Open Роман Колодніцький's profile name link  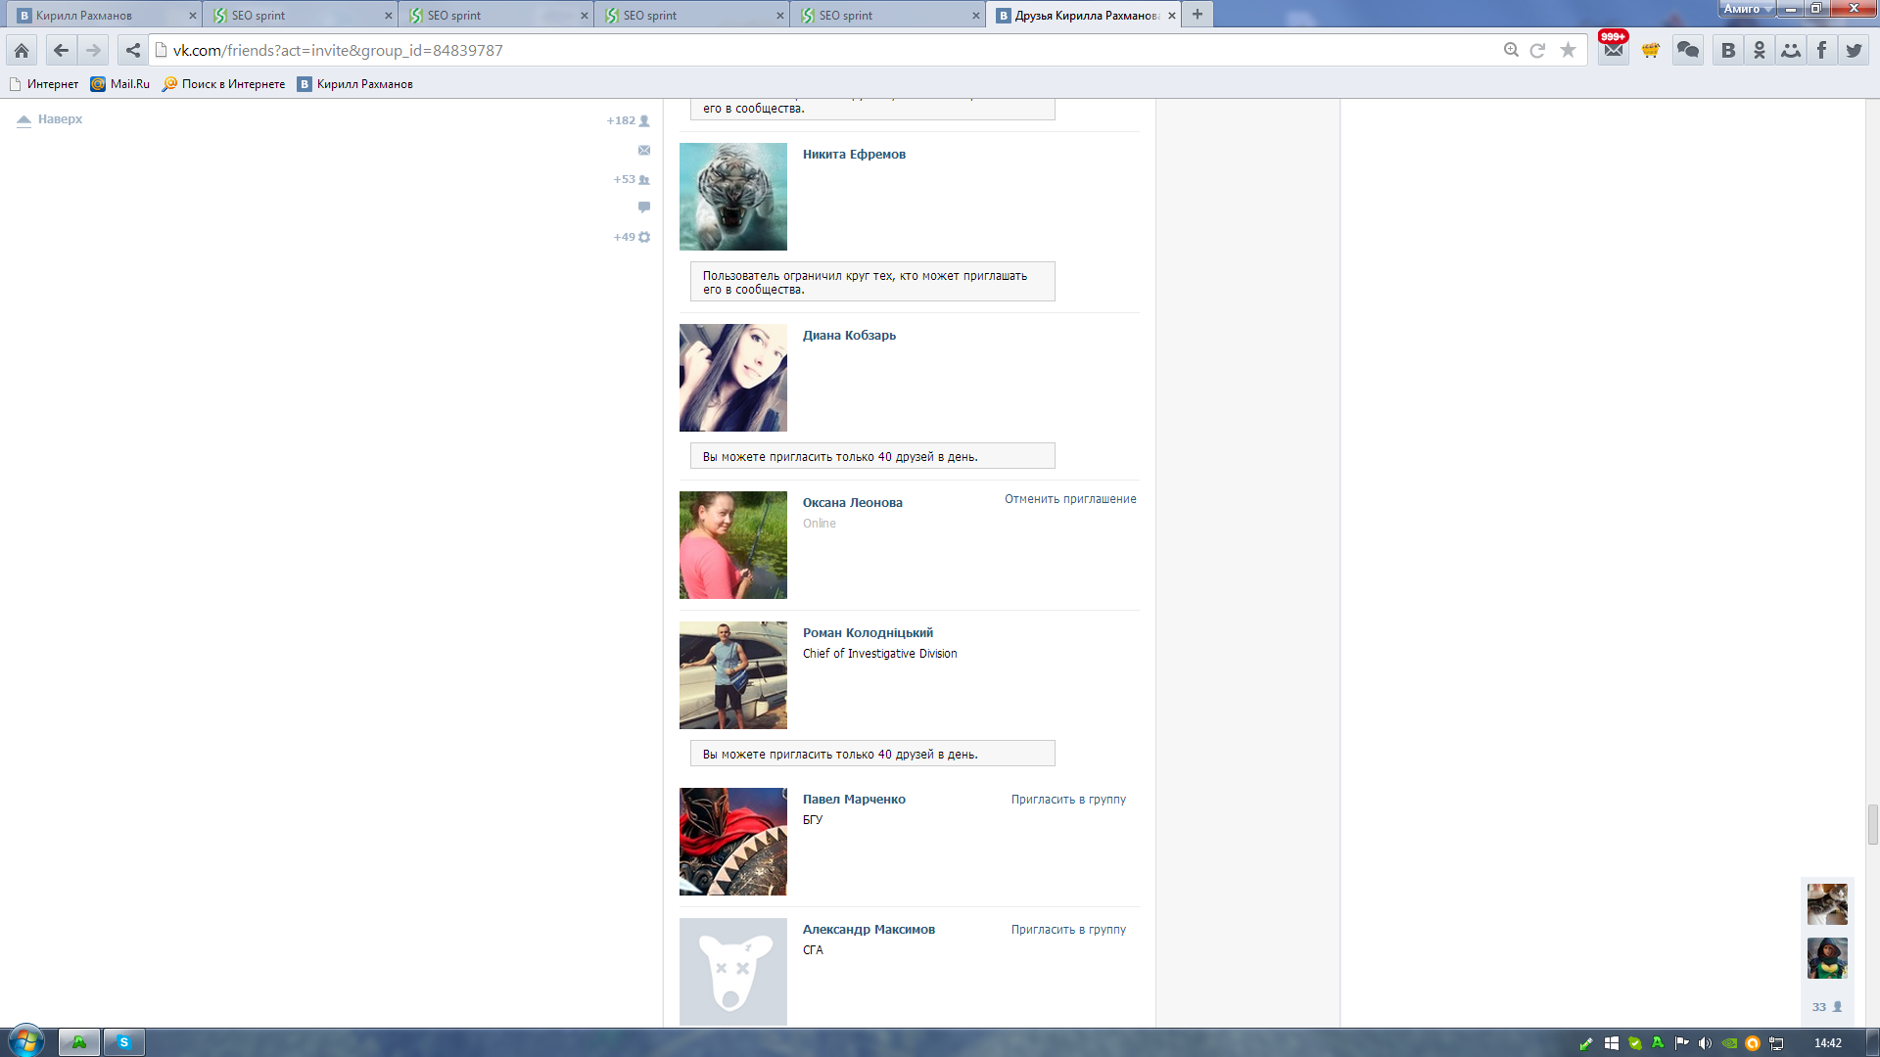pos(868,633)
